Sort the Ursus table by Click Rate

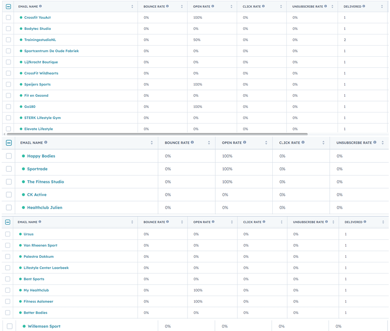282,222
